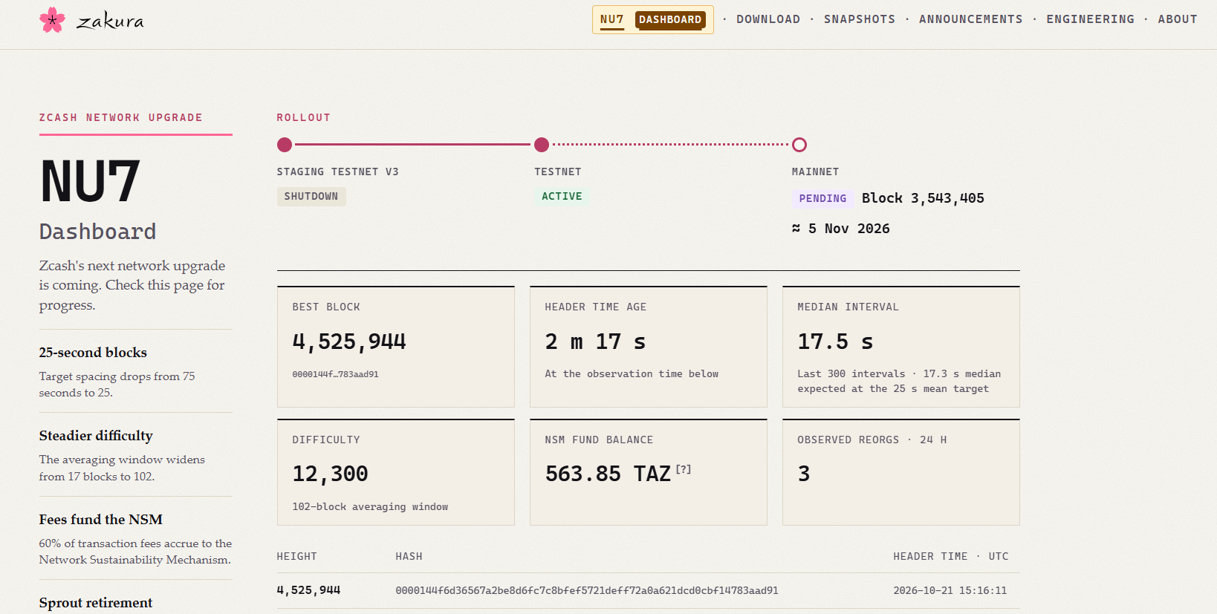Go to the Download page
This screenshot has width=1217, height=614.
pos(768,19)
